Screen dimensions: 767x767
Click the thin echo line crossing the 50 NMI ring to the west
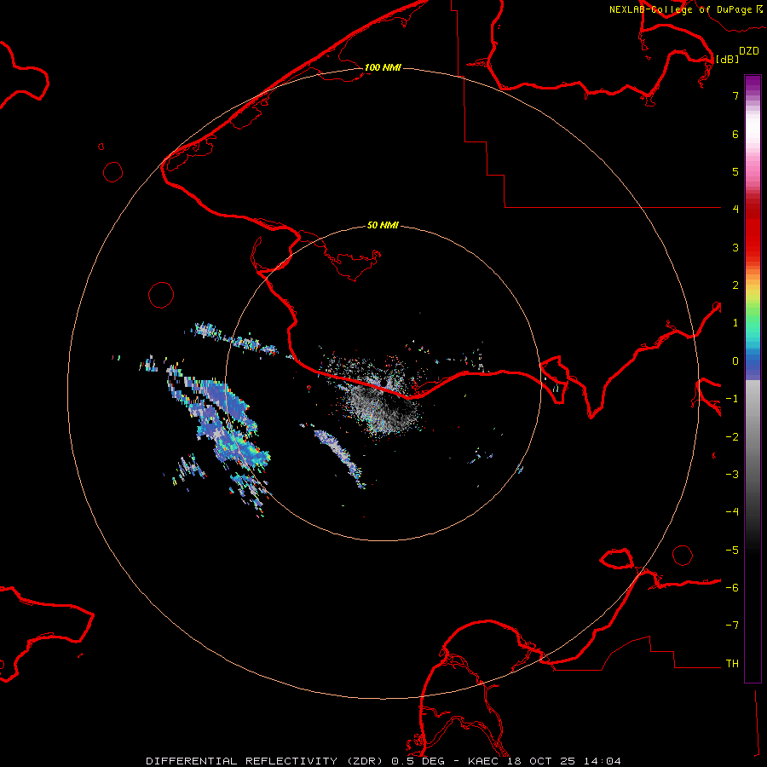(235, 338)
